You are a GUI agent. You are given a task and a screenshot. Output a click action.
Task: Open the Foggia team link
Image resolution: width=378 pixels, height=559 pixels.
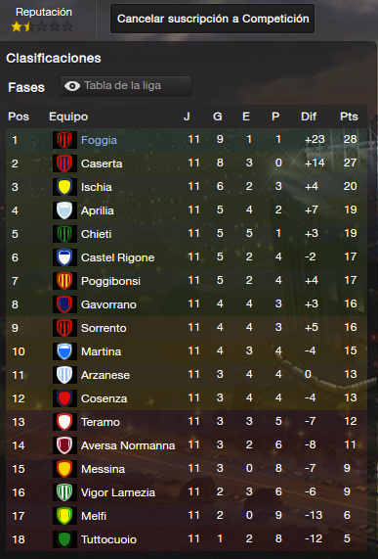pyautogui.click(x=99, y=140)
